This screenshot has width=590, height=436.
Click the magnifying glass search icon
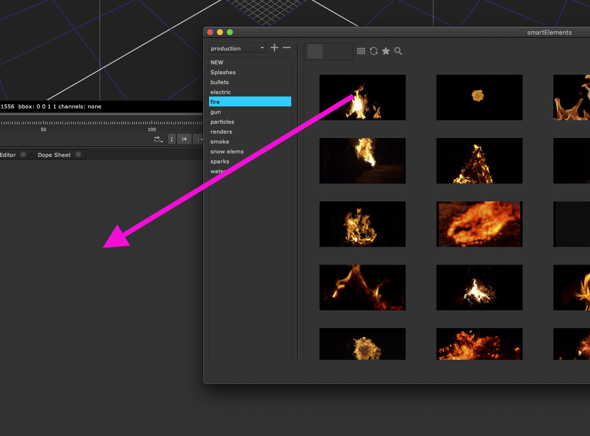pyautogui.click(x=398, y=51)
